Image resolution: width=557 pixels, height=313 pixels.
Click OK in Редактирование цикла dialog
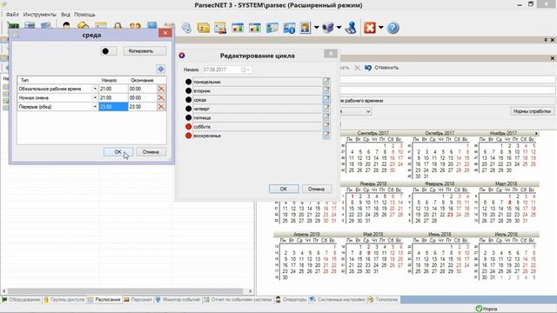(x=284, y=189)
